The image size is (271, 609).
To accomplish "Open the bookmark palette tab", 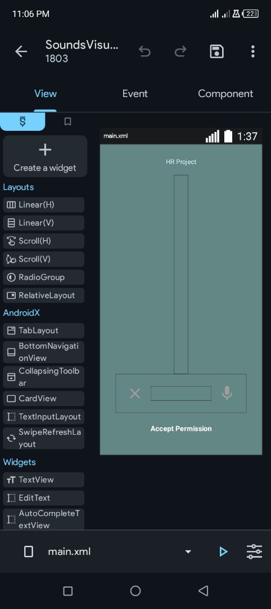I will point(67,122).
